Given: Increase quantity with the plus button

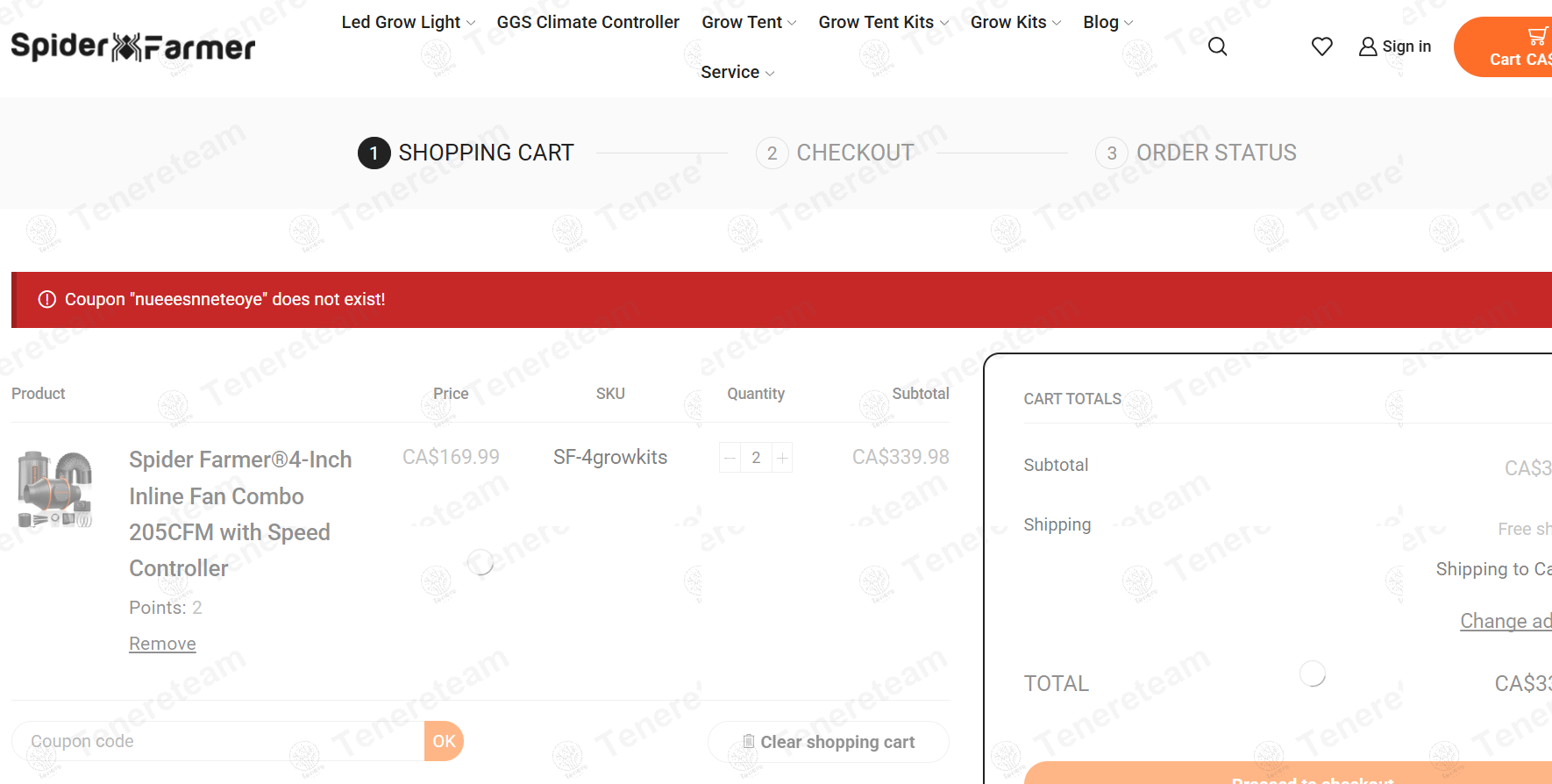Looking at the screenshot, I should [x=782, y=458].
